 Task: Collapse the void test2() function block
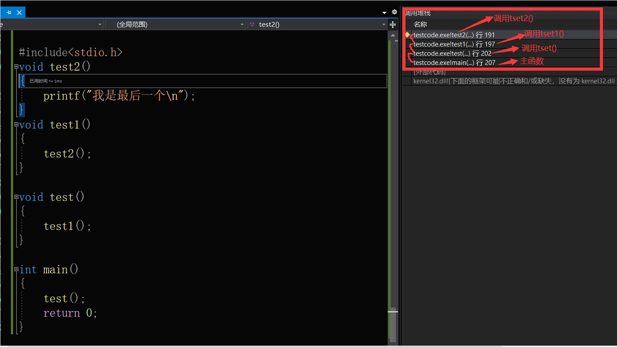pos(16,67)
